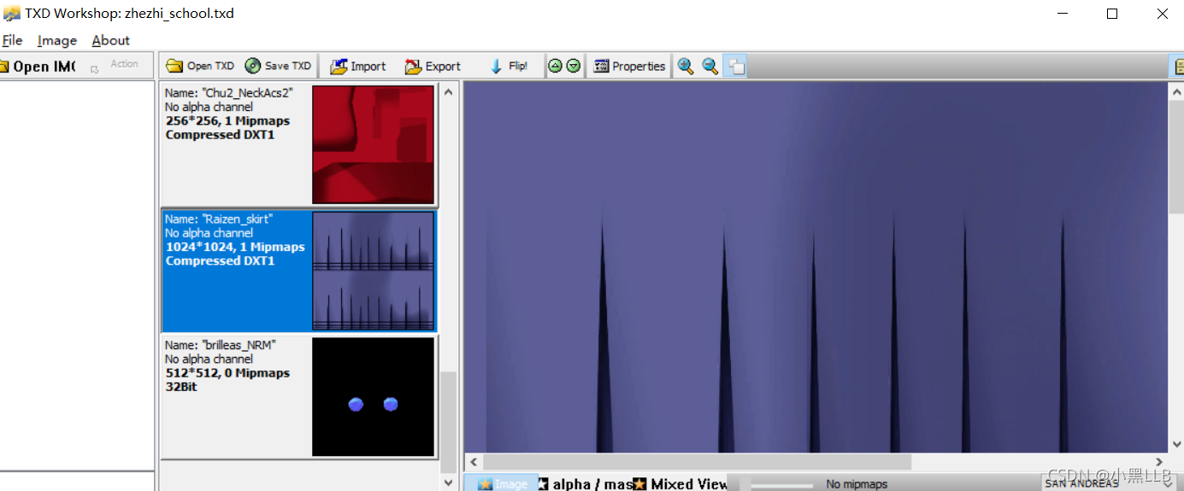Click Open TXD in the toolbar
The image size is (1184, 491).
[x=200, y=66]
